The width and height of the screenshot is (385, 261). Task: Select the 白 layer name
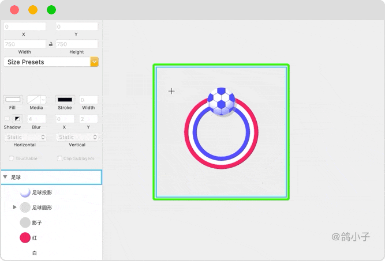[x=35, y=253]
